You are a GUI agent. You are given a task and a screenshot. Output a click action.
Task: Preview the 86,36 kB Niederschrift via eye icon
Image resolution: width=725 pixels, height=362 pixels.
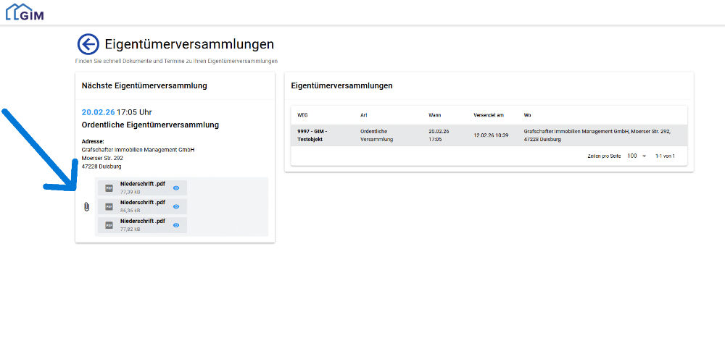tap(176, 206)
